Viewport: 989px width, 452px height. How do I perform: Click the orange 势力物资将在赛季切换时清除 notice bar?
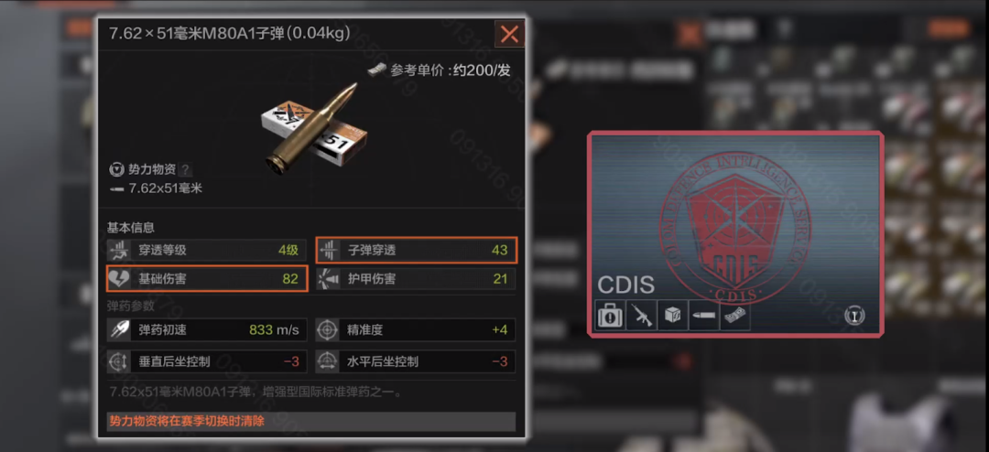(311, 421)
